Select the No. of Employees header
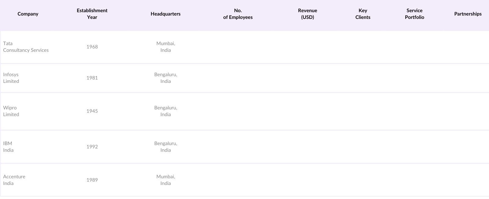 coord(238,14)
